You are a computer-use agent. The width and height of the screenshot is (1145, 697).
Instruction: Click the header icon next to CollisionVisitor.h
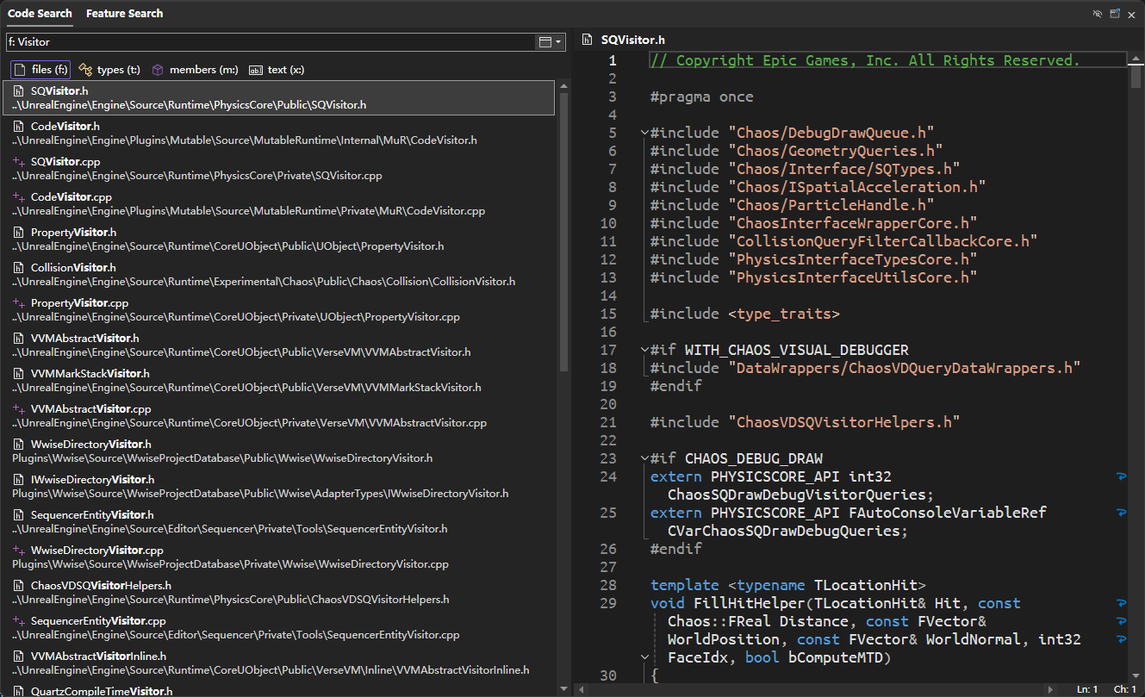click(x=18, y=268)
